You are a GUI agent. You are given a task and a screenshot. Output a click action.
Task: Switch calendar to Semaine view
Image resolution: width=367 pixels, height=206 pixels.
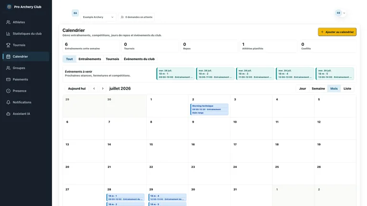318,89
